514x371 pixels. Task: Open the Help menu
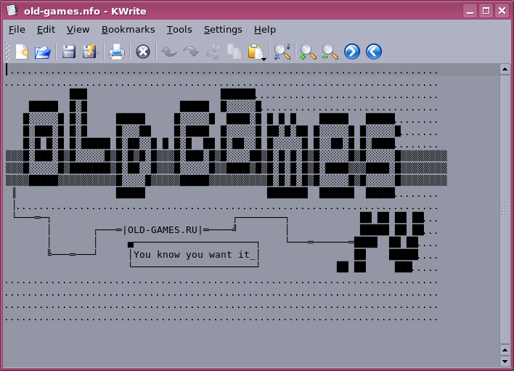(x=265, y=30)
